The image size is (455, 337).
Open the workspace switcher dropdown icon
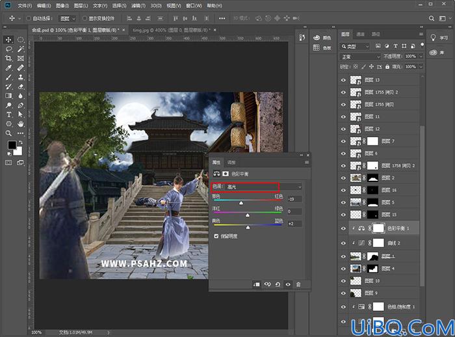pyautogui.click(x=443, y=18)
